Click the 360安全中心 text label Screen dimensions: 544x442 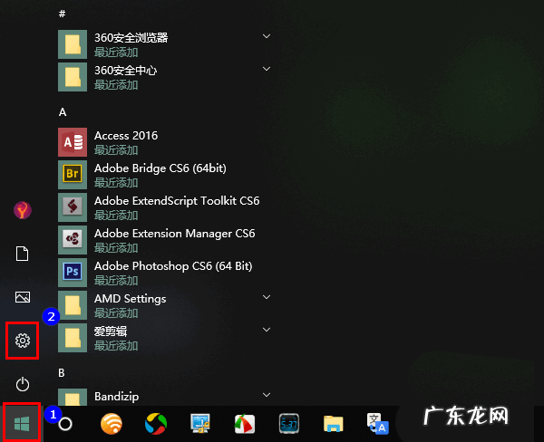tap(126, 71)
